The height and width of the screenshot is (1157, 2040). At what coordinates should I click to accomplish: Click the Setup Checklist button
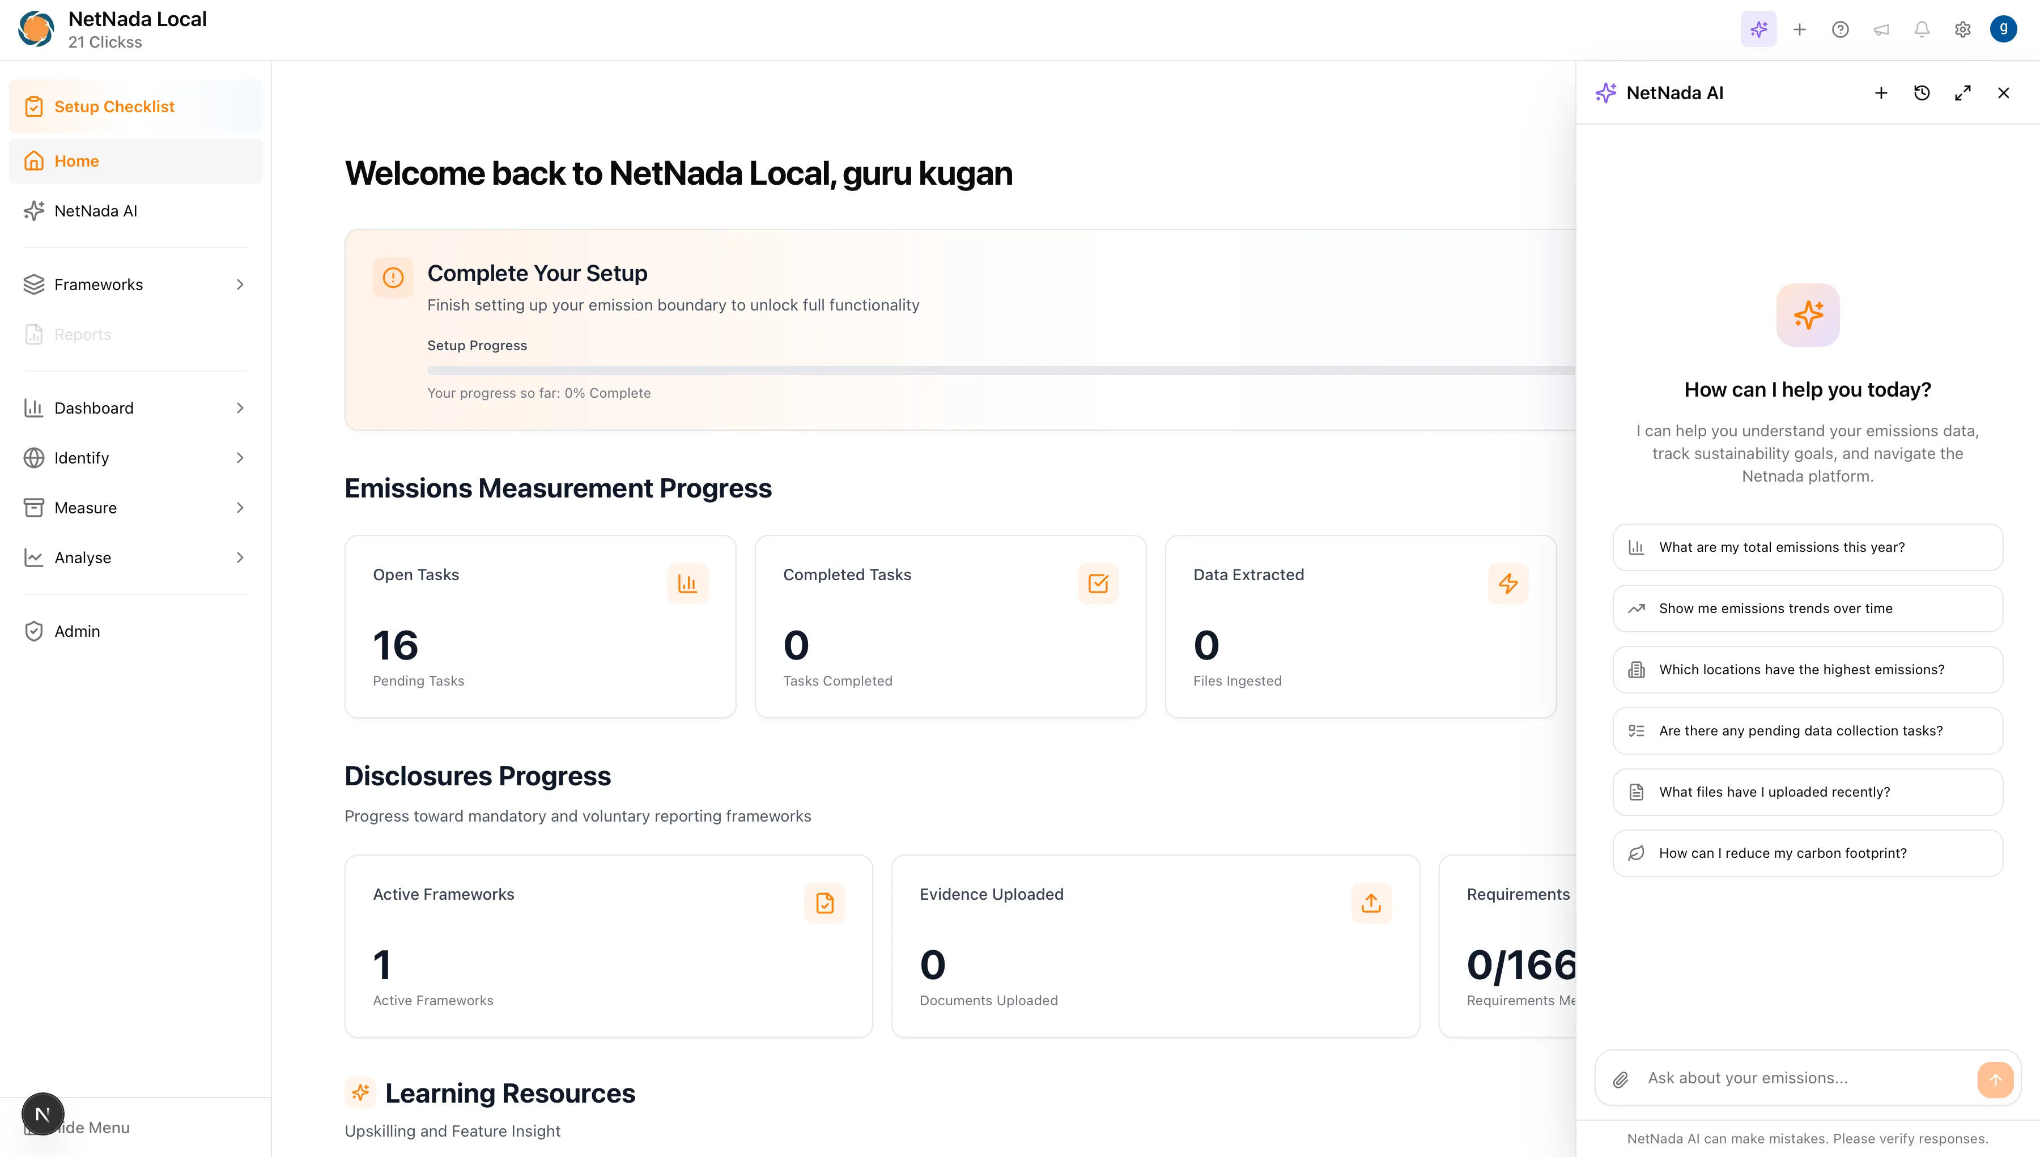tap(114, 106)
